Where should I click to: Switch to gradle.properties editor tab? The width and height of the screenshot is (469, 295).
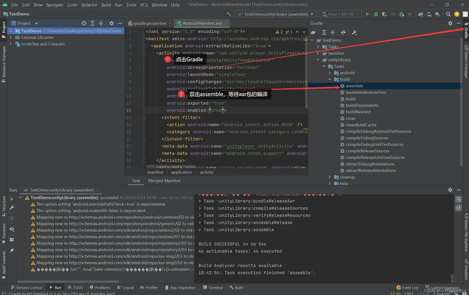point(150,23)
